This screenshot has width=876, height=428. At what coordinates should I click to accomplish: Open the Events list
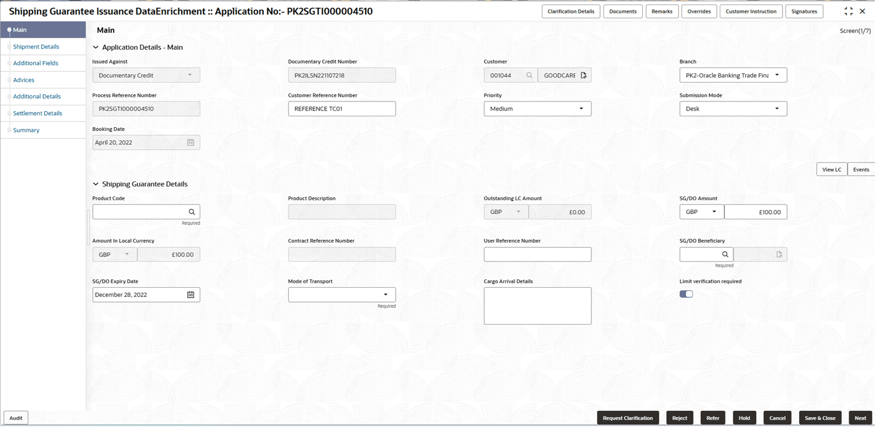862,169
